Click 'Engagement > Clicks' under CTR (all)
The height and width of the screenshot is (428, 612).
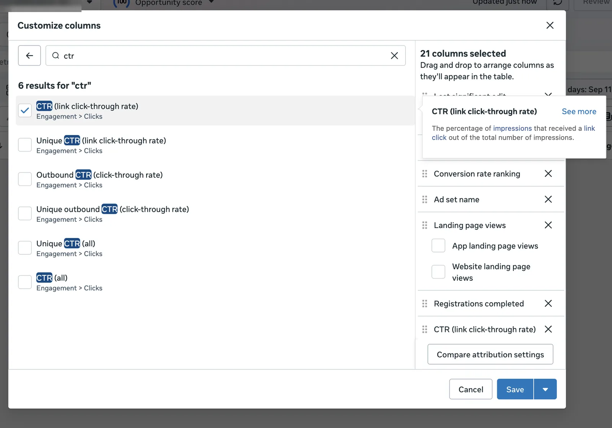[69, 288]
